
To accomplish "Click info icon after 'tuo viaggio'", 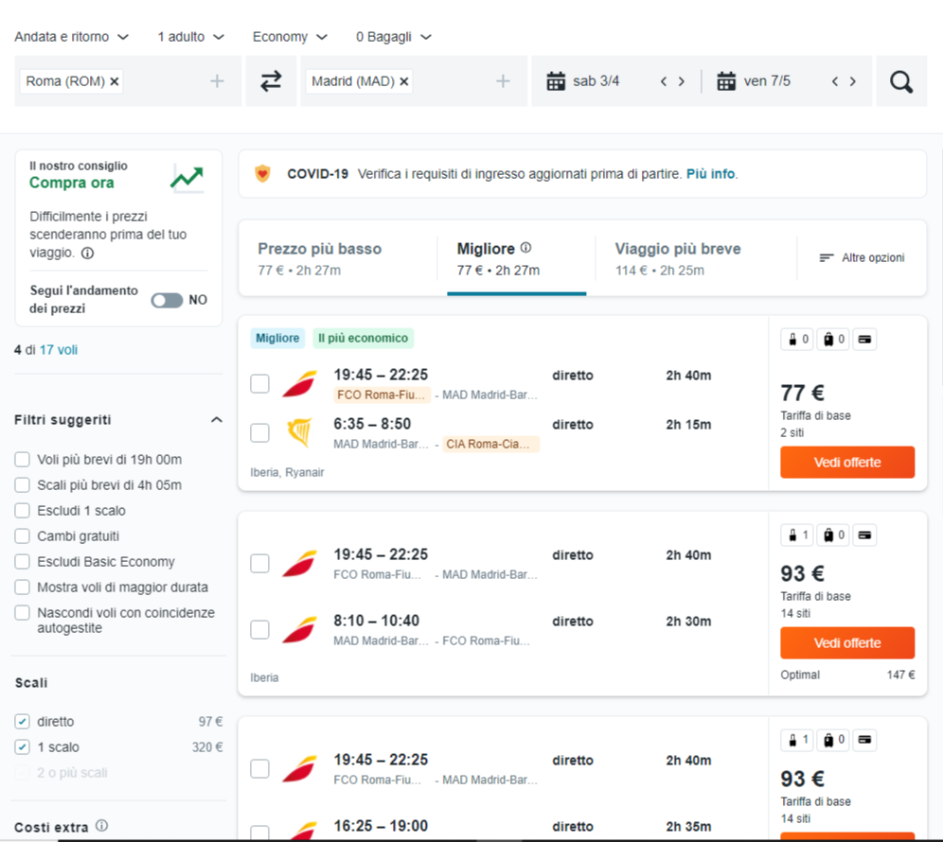I will pyautogui.click(x=88, y=253).
